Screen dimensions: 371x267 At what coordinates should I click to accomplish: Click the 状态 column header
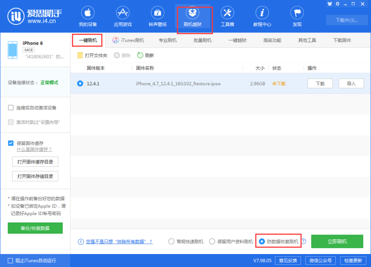tap(277, 68)
